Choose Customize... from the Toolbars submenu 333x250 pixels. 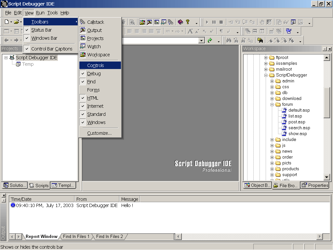tap(100, 133)
